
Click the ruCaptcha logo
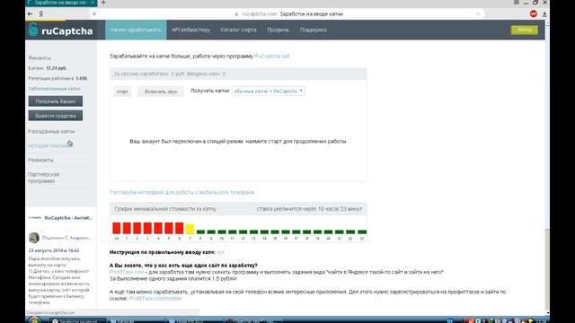pos(60,30)
